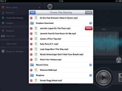Select the Ringtone folder icon in list
The image size is (122, 91).
pyautogui.click(x=32, y=75)
